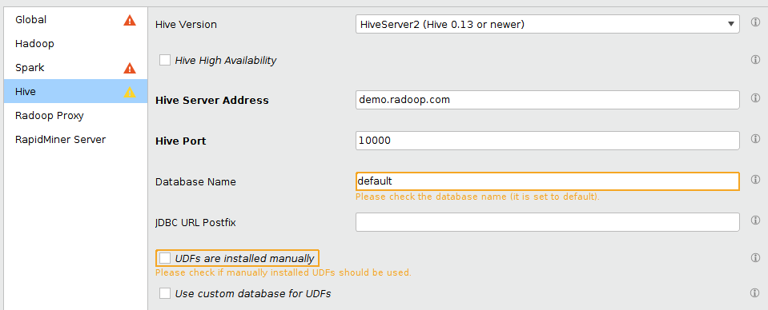This screenshot has width=768, height=310.
Task: Click info icon for UDFs installed manually
Action: 756,258
